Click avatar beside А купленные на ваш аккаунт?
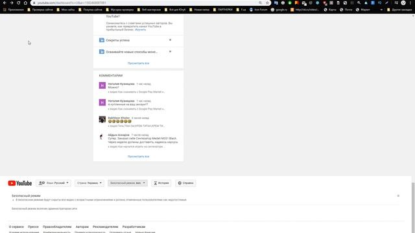This screenshot has width=415, height=233. pos(102,102)
